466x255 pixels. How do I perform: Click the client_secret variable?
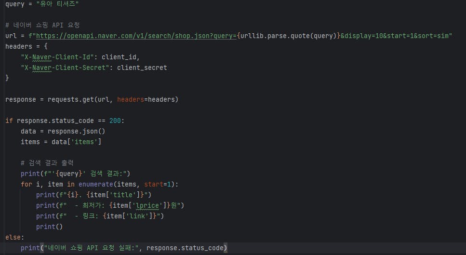click(142, 67)
